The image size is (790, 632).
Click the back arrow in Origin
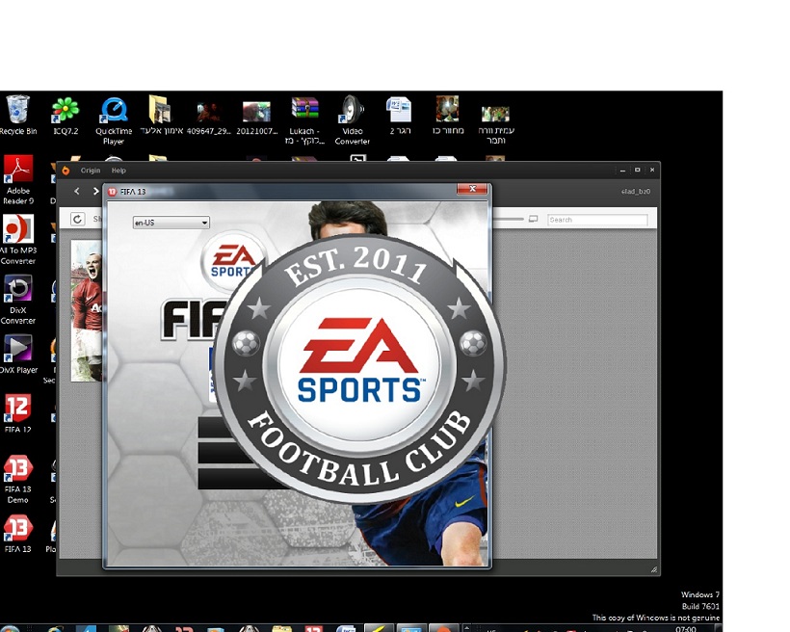tap(77, 192)
